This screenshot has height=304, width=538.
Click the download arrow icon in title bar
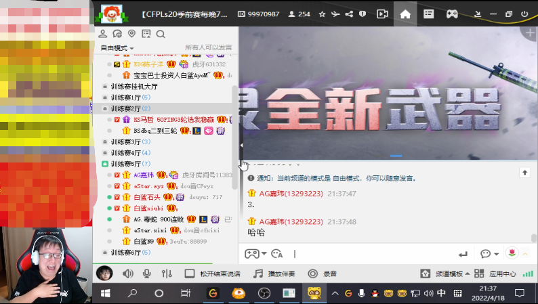[x=477, y=14]
